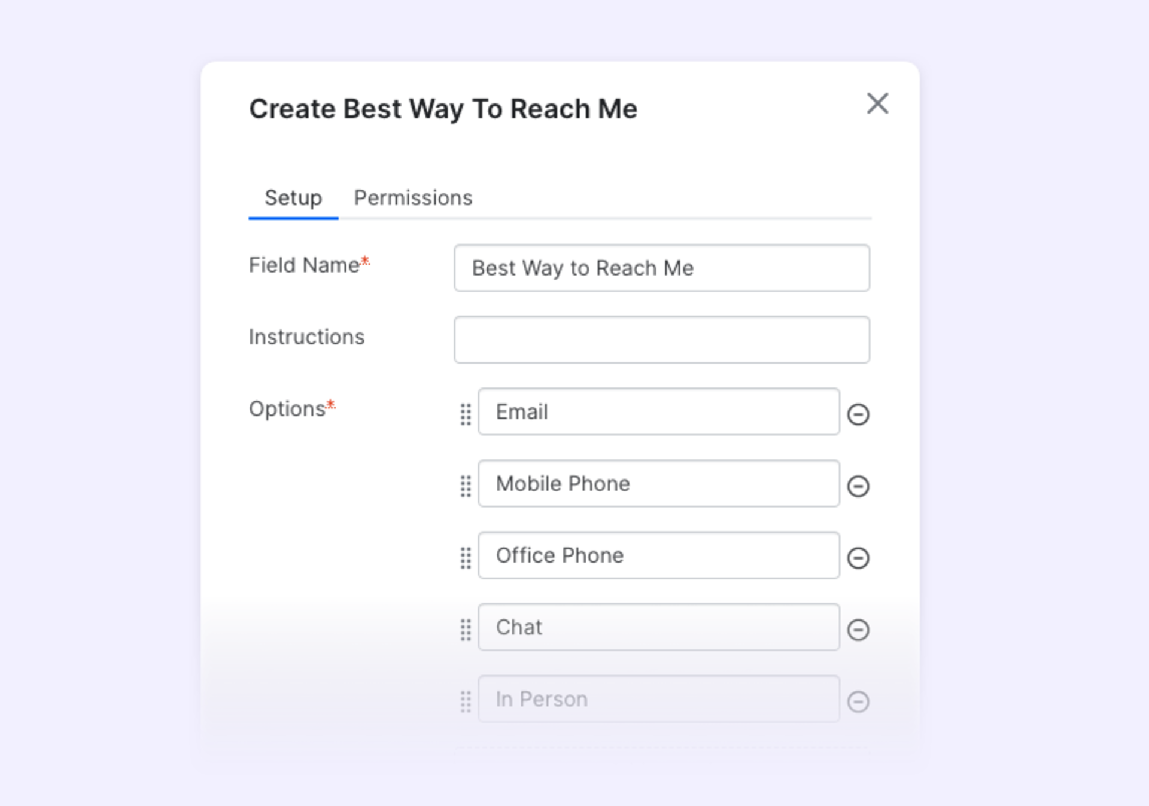Drag the Chat option reorder handle
This screenshot has height=806, width=1149.
click(x=466, y=627)
